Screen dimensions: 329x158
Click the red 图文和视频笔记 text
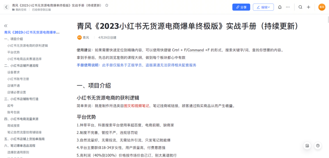coord(137,106)
